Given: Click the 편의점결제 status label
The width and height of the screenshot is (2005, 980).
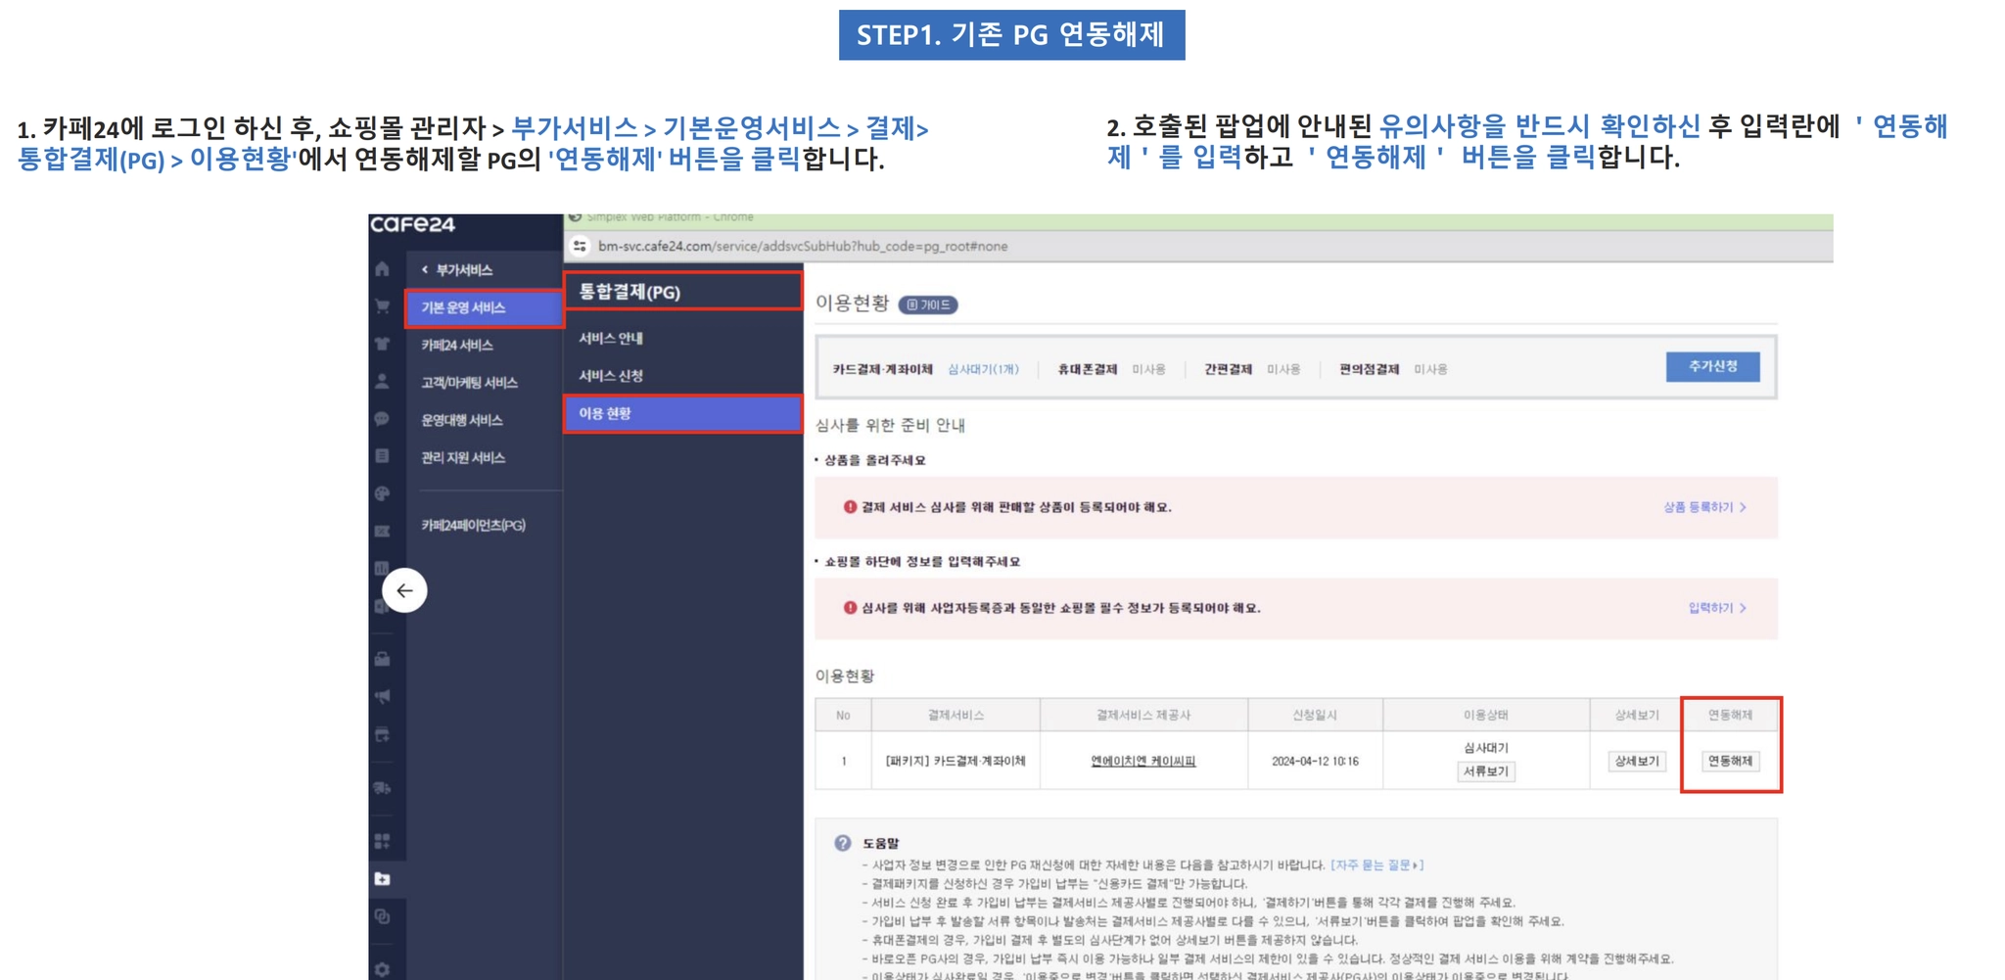Looking at the screenshot, I should 1369,369.
